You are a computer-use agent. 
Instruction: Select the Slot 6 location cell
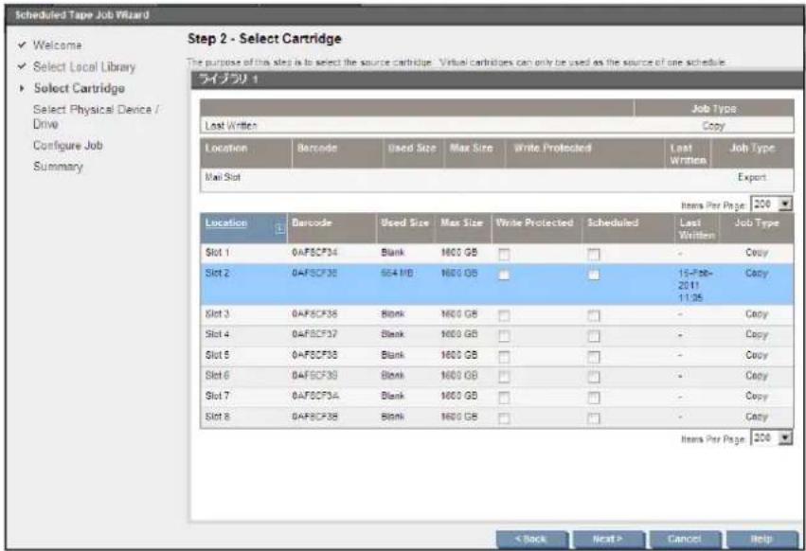pos(218,375)
